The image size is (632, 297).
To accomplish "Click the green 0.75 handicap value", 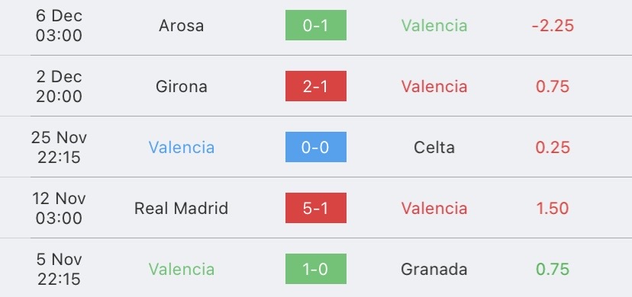I will click(x=553, y=270).
